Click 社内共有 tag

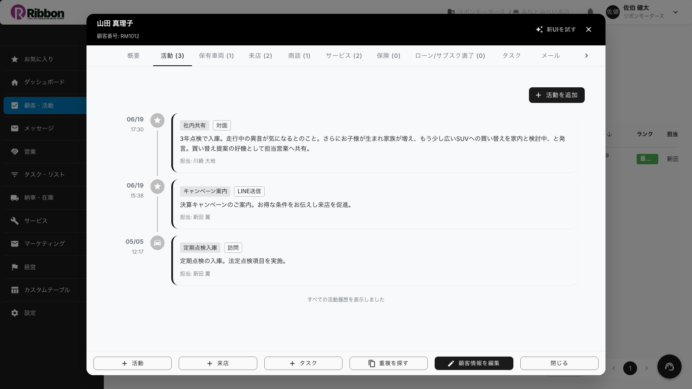[x=195, y=125]
